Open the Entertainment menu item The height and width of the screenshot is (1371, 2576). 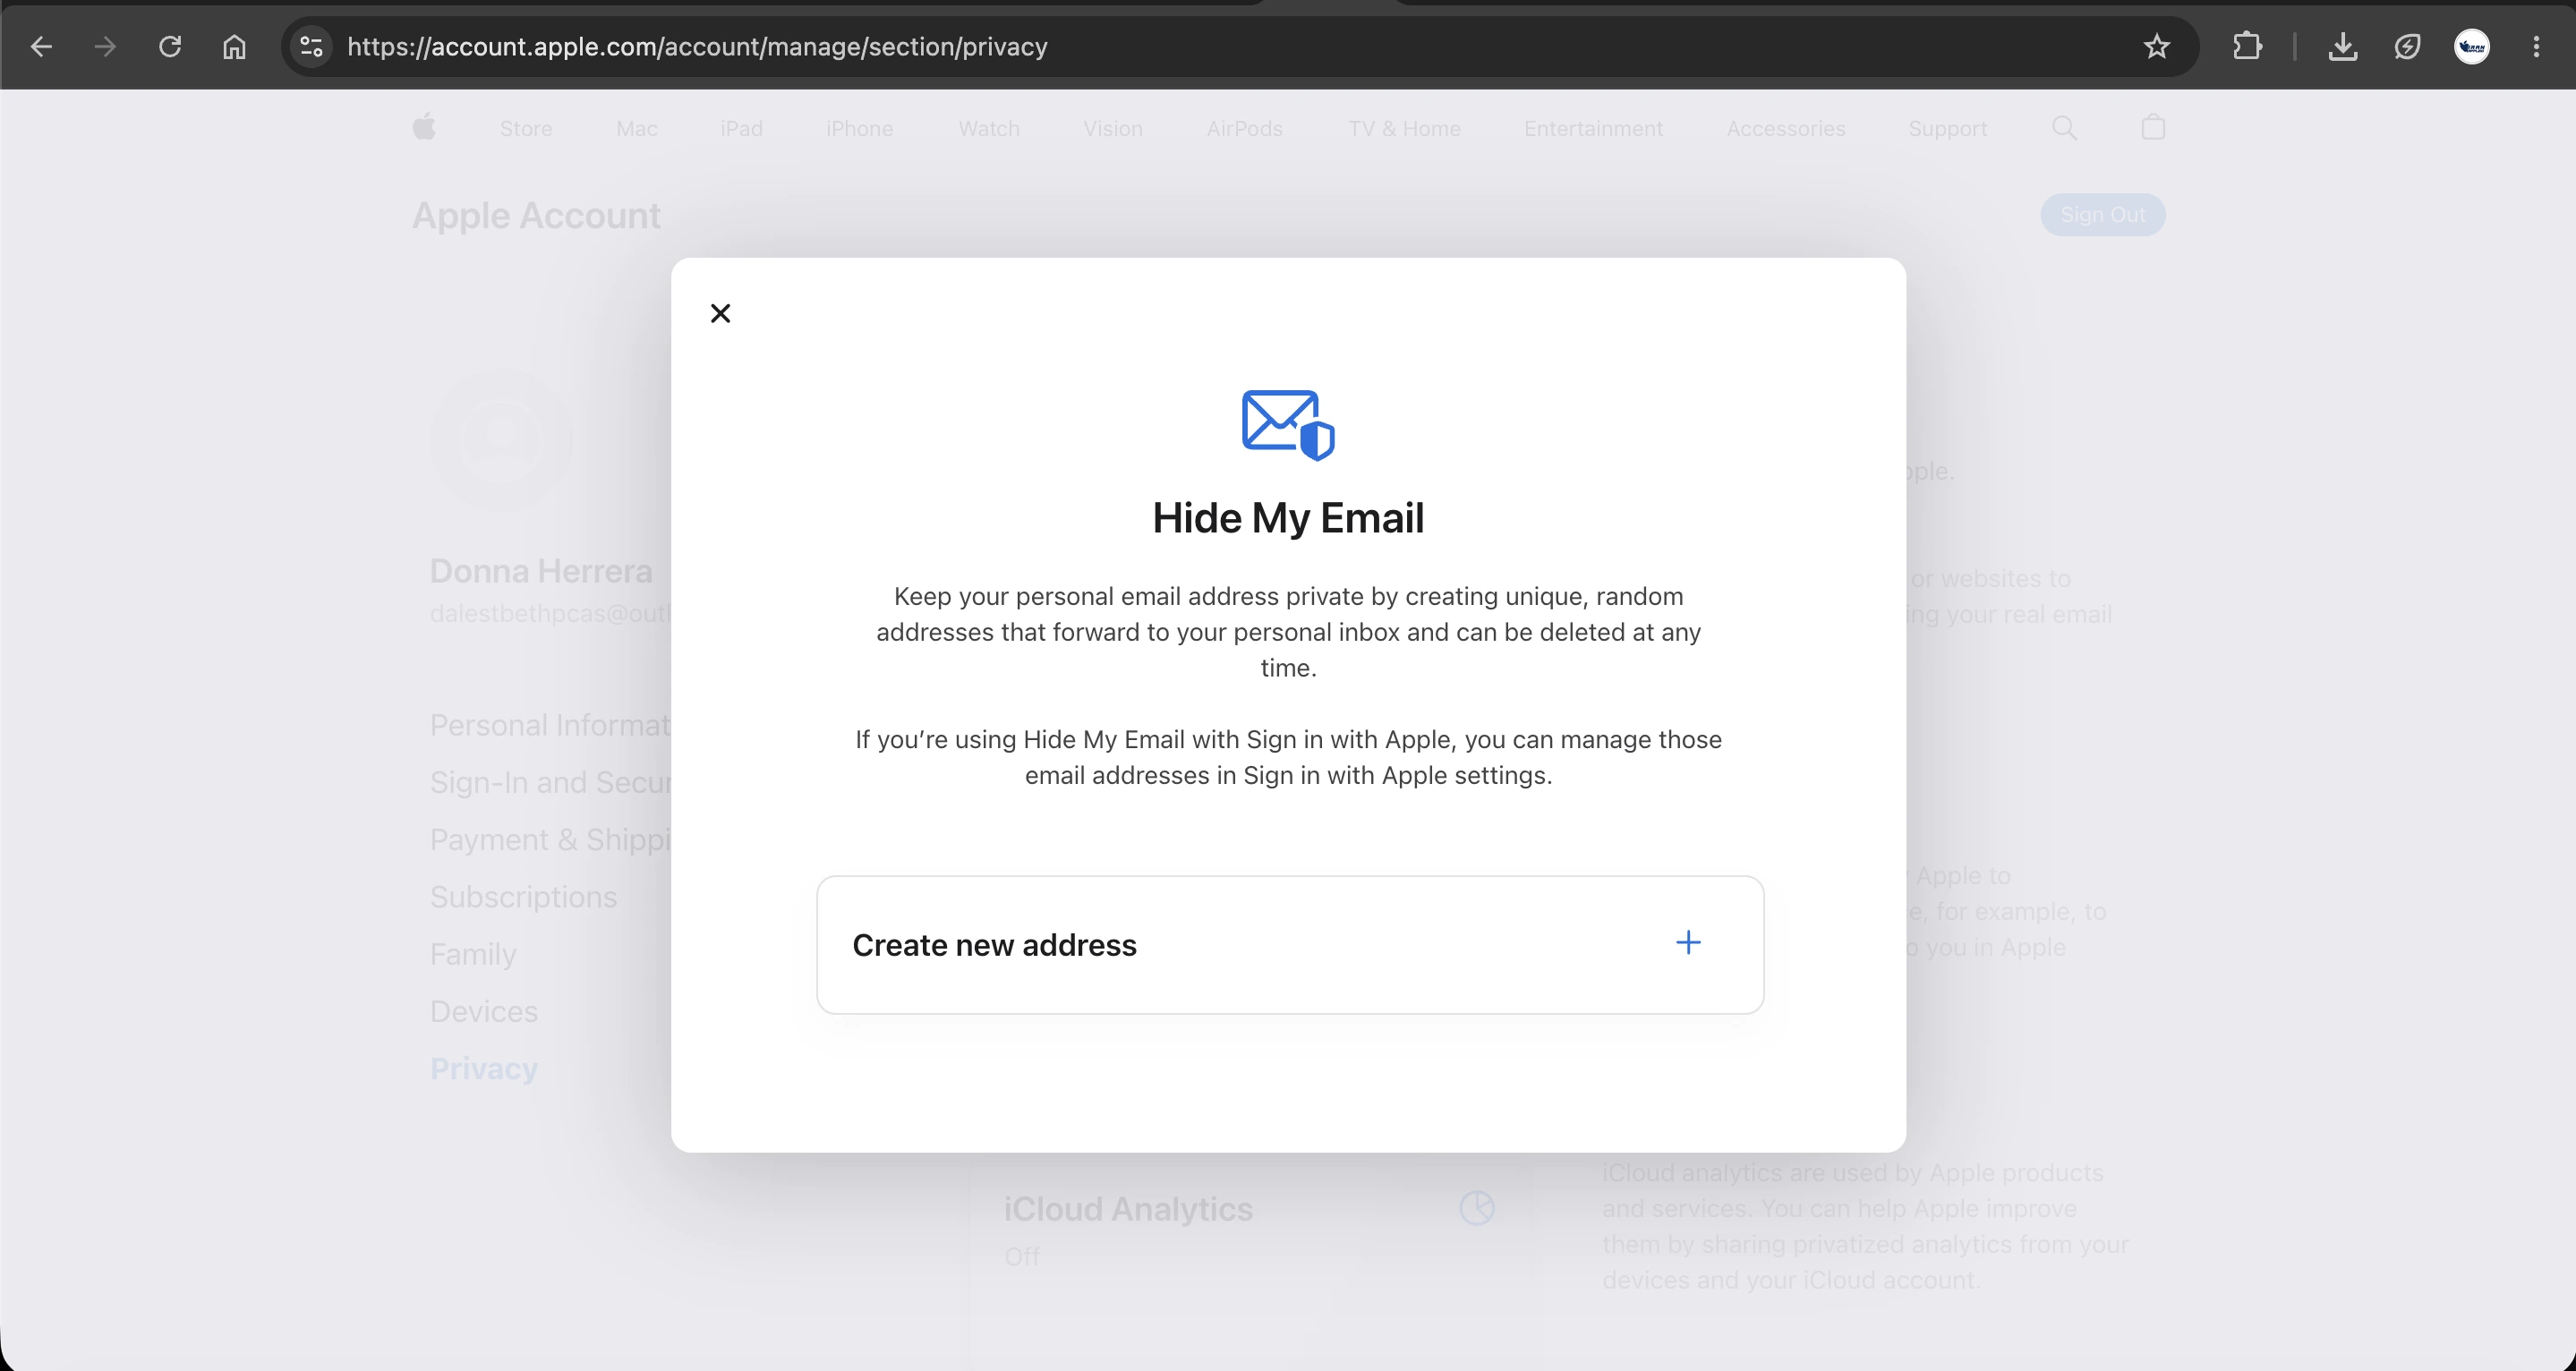pyautogui.click(x=1593, y=129)
